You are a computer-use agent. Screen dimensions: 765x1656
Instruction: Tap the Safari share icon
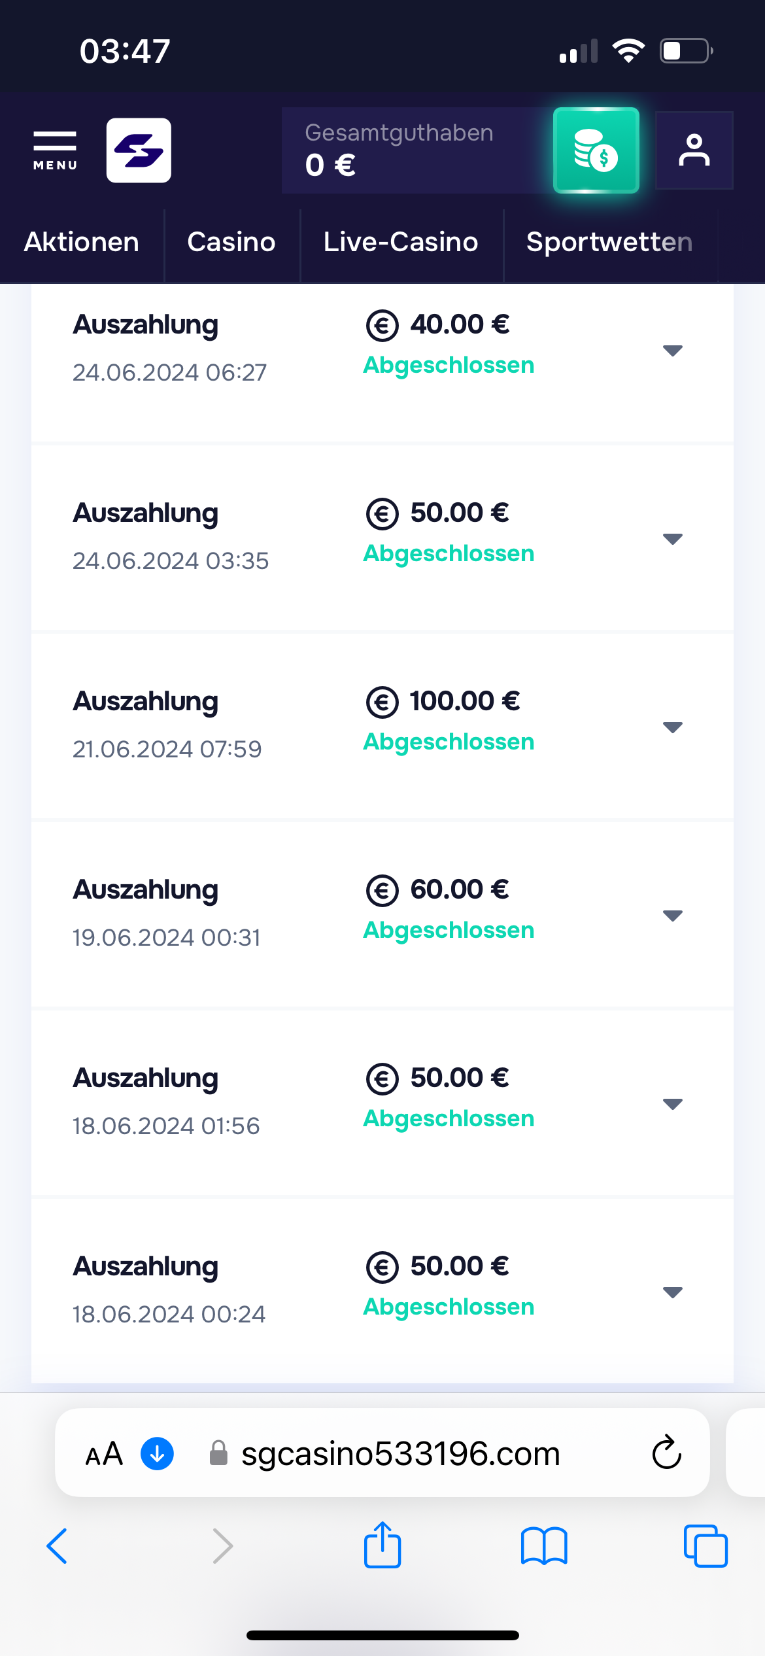tap(382, 1545)
